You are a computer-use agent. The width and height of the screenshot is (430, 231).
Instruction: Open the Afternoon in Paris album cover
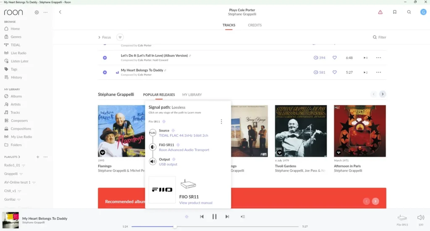tap(360, 131)
